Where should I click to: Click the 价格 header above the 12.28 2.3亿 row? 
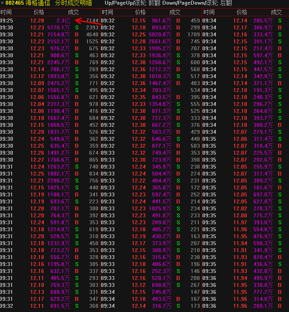click(39, 12)
